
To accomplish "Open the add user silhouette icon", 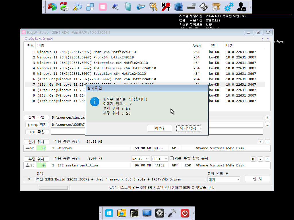I will point(241,7).
